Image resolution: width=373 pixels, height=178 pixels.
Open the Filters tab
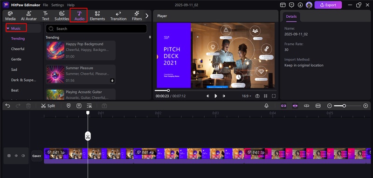click(x=137, y=16)
